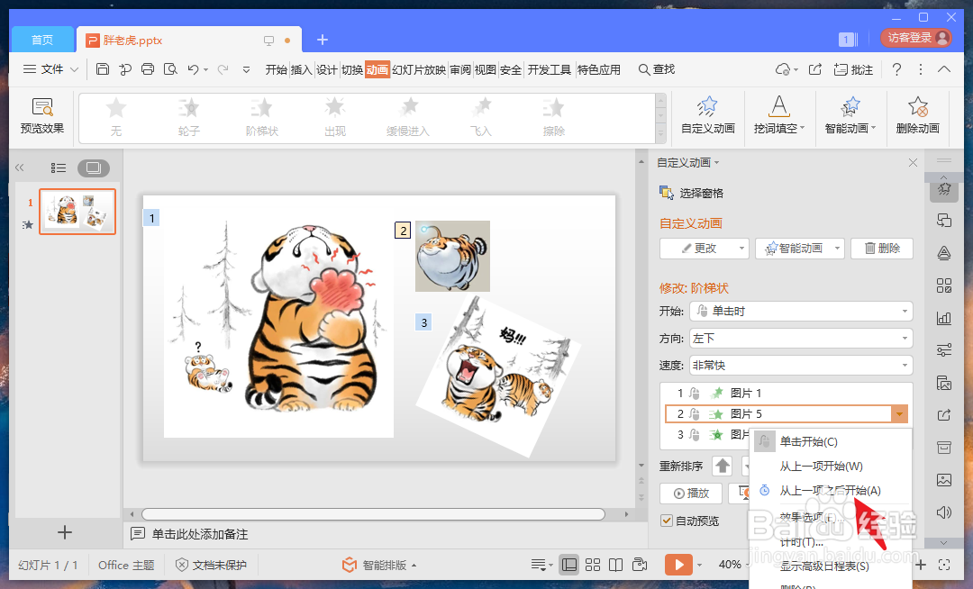Toggle slide thumbnail view button
Screen dimensions: 973x589
click(x=94, y=168)
